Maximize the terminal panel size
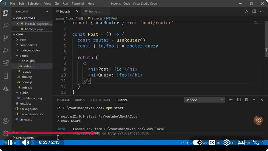 [254, 100]
